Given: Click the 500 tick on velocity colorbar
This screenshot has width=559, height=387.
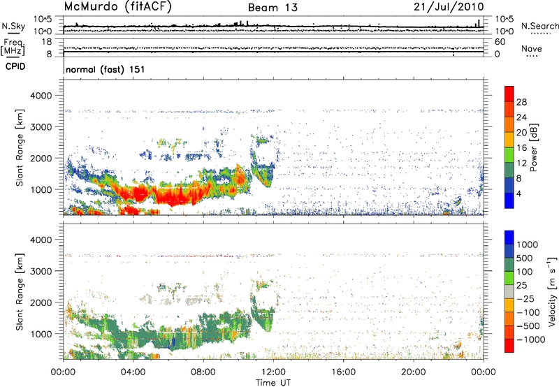Looking at the screenshot, I should (x=525, y=258).
